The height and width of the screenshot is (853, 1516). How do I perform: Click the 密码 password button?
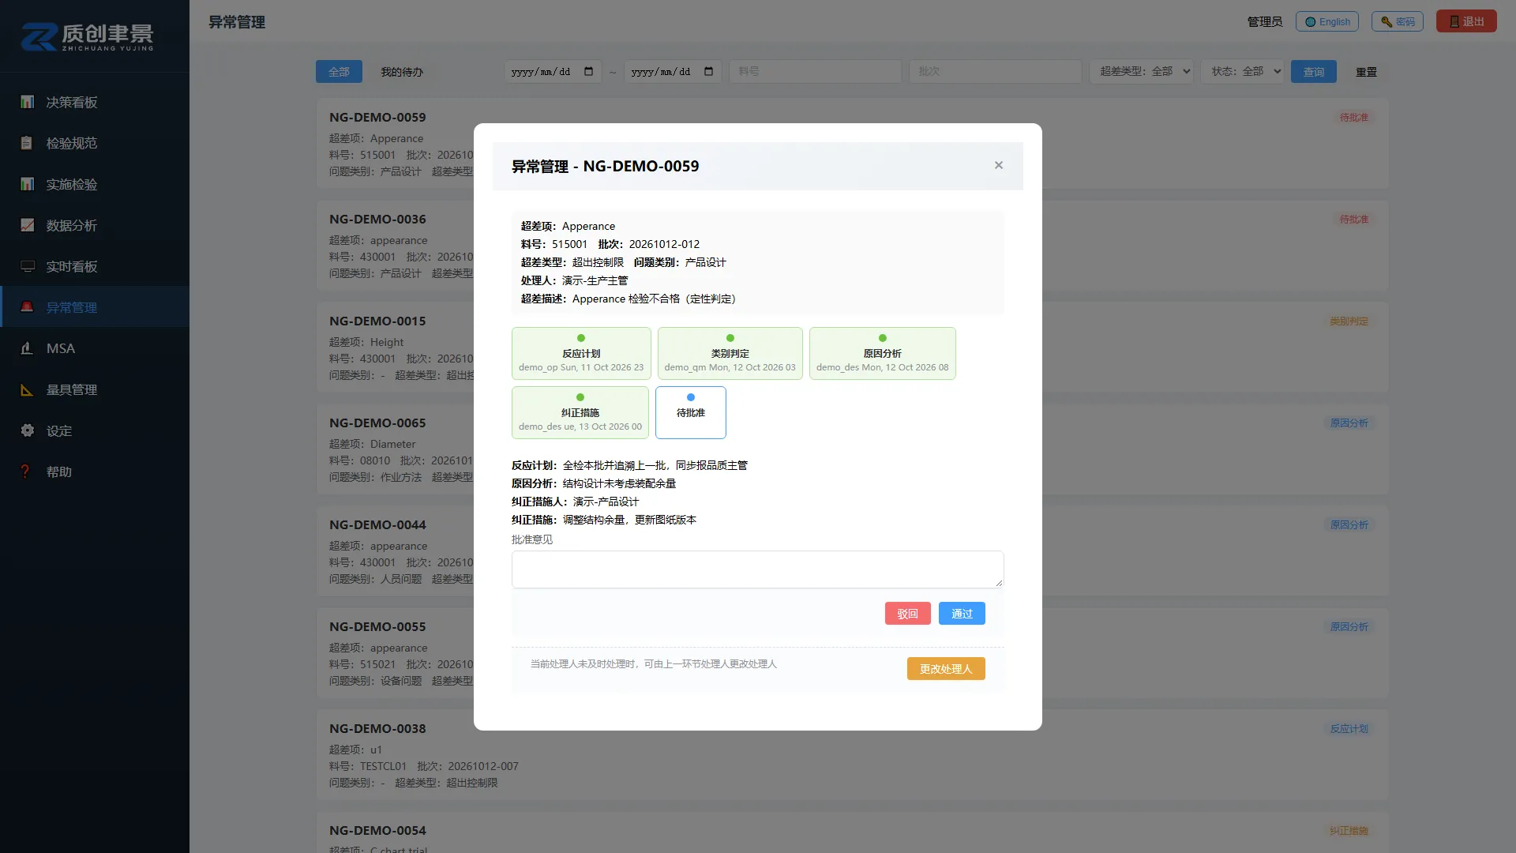(1398, 21)
